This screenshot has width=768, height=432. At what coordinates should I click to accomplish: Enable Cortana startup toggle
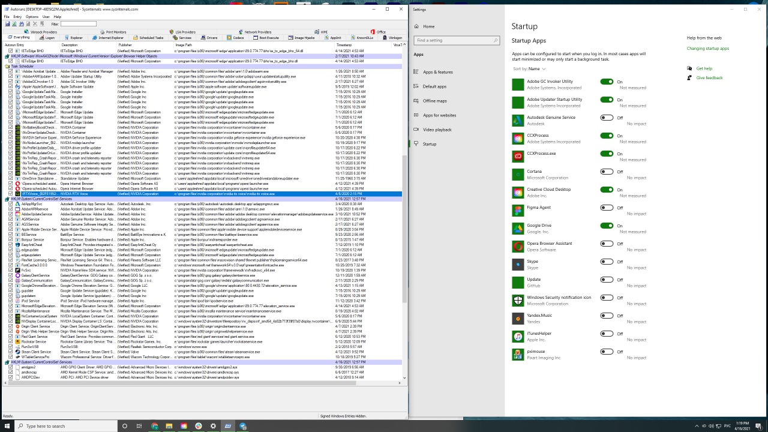[607, 172]
